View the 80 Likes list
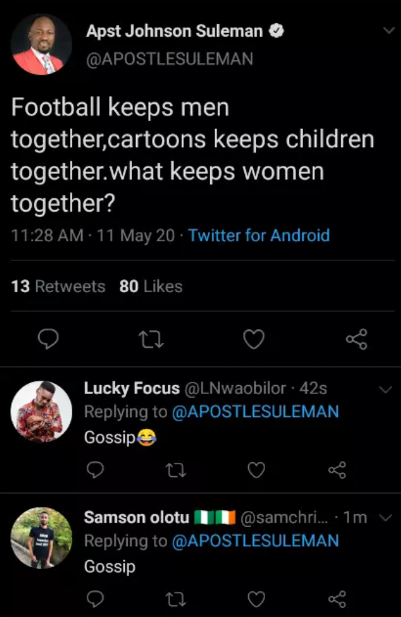The height and width of the screenshot is (617, 401). click(151, 287)
